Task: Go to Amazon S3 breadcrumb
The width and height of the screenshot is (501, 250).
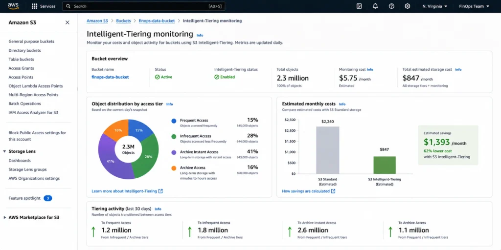Action: 97,21
